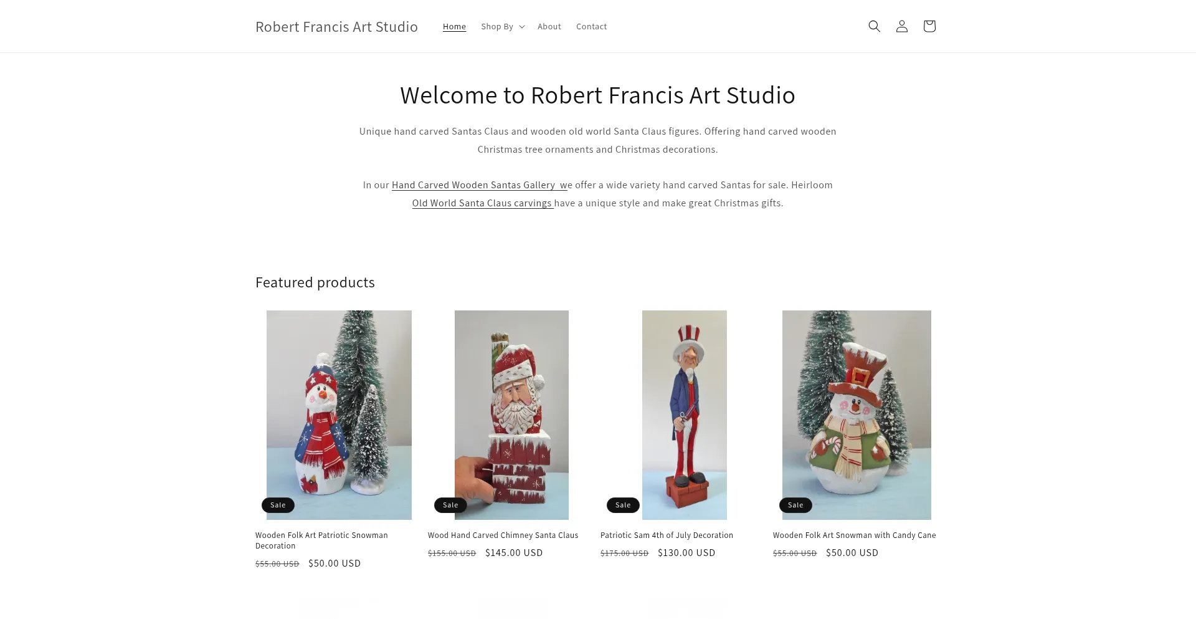Open the Contact page menu item
Screen dimensions: 1196x619
pyautogui.click(x=591, y=26)
